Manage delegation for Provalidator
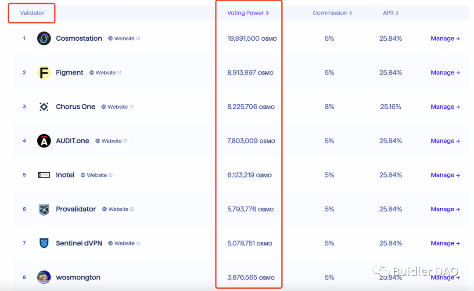Image resolution: width=474 pixels, height=291 pixels. click(x=445, y=209)
